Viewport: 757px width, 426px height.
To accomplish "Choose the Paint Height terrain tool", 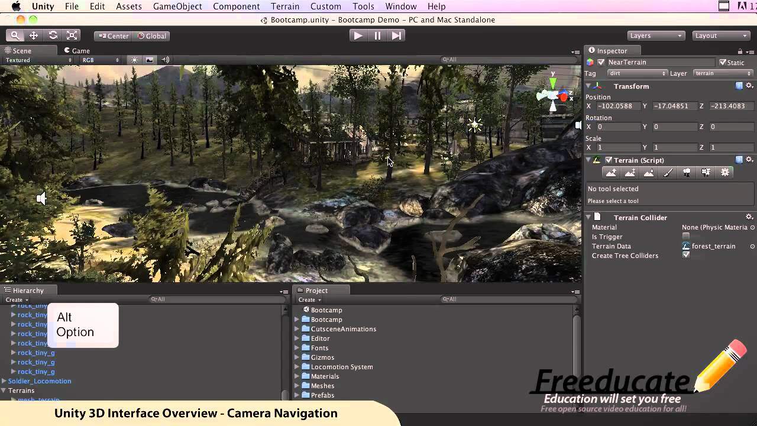I will click(630, 172).
